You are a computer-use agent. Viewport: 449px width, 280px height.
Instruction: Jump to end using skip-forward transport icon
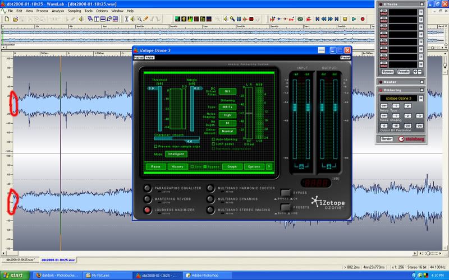[337, 19]
